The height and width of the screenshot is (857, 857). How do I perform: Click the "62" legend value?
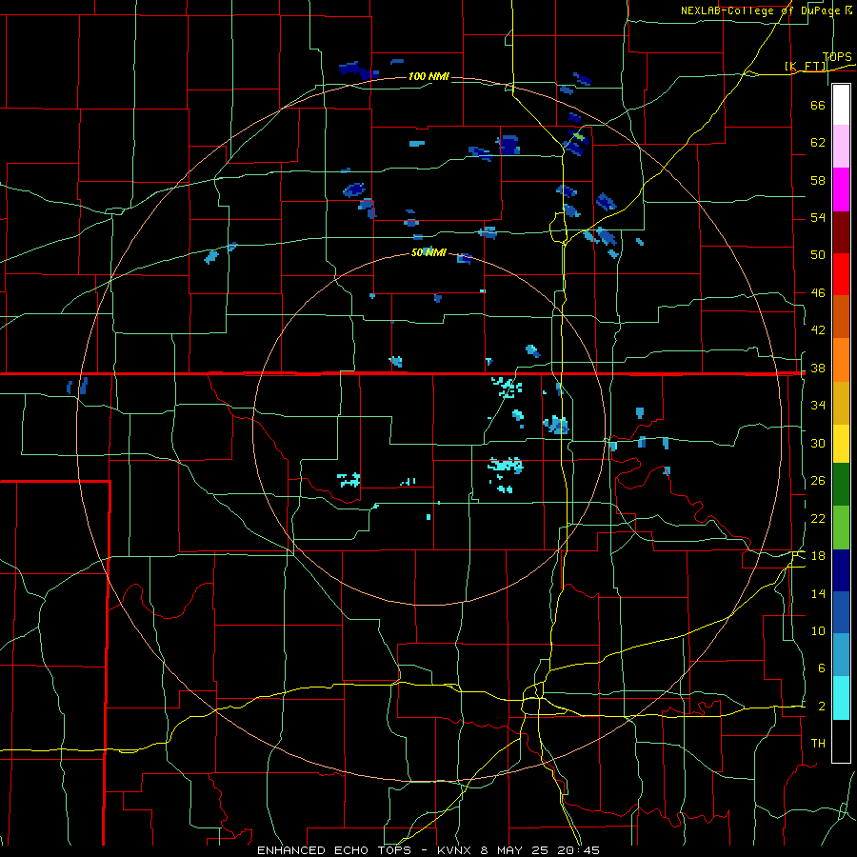[x=818, y=143]
